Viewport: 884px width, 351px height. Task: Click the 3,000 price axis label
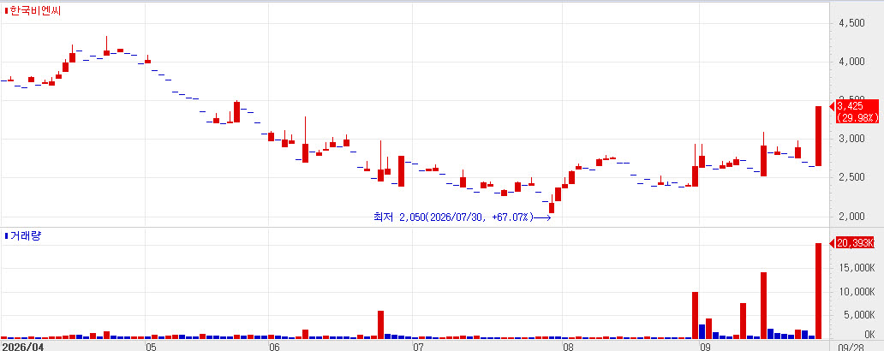(851, 139)
